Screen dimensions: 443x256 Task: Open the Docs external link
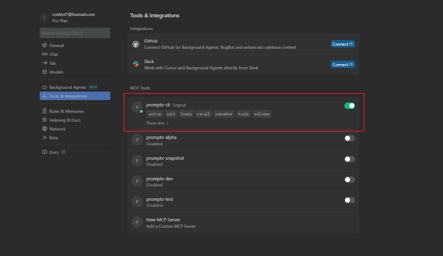(x=54, y=152)
